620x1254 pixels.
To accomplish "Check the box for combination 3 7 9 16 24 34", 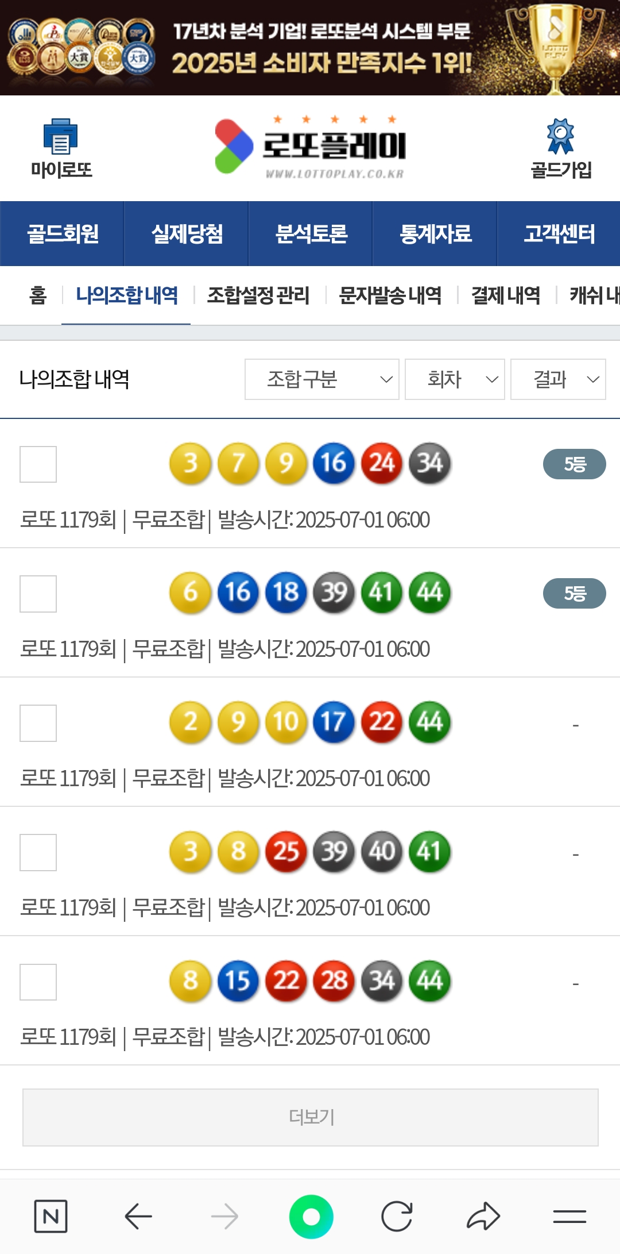I will [x=38, y=464].
